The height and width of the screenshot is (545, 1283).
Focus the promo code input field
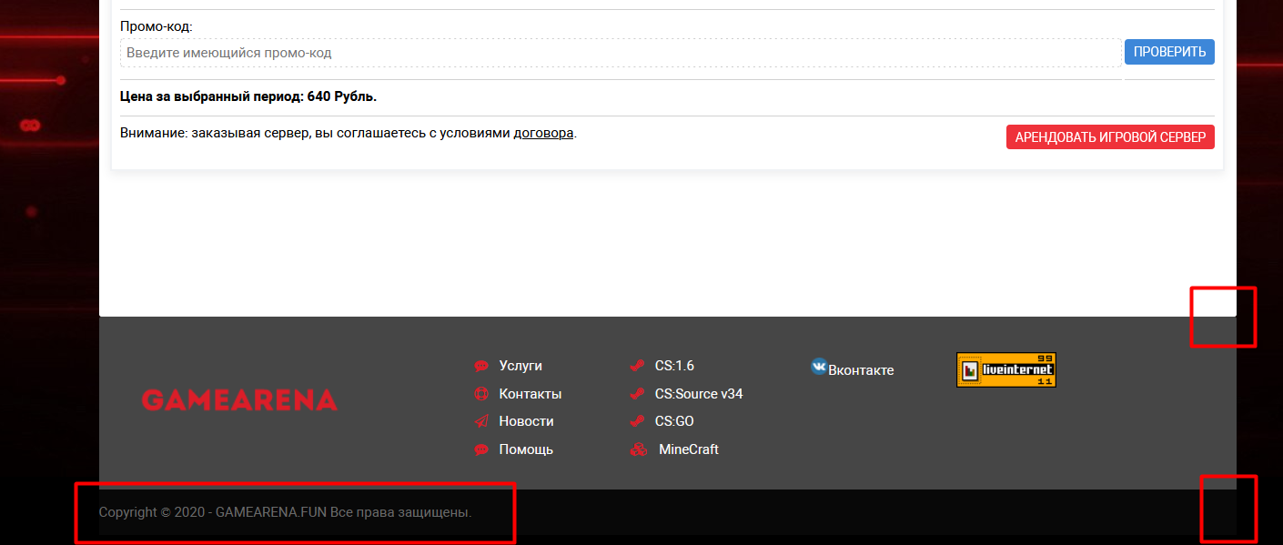621,53
